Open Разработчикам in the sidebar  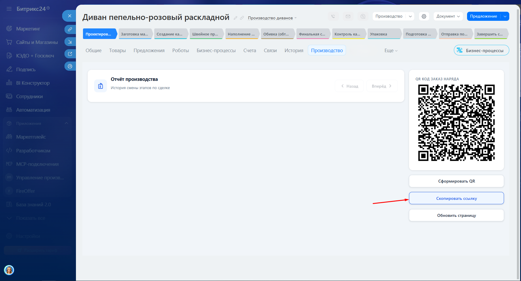33,151
